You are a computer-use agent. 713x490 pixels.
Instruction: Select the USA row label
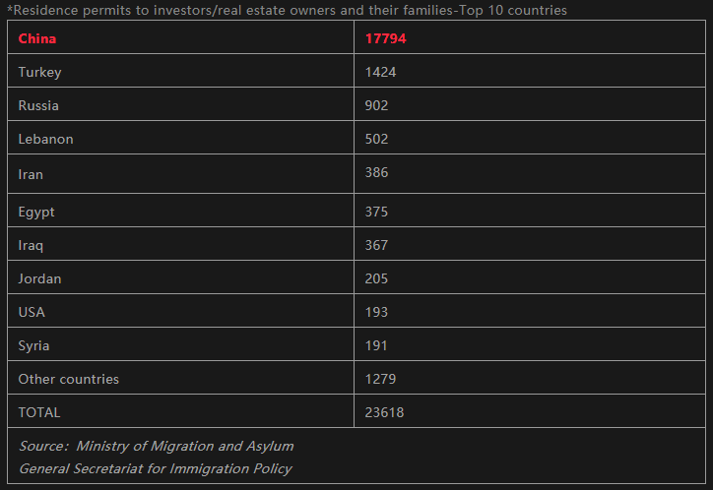coord(32,312)
